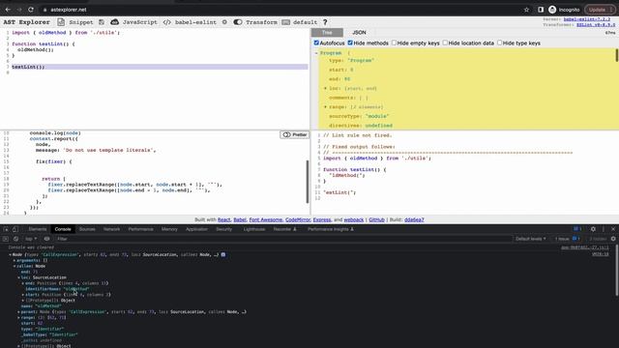
Task: Reload the page with the refresh icon
Action: coord(31,10)
